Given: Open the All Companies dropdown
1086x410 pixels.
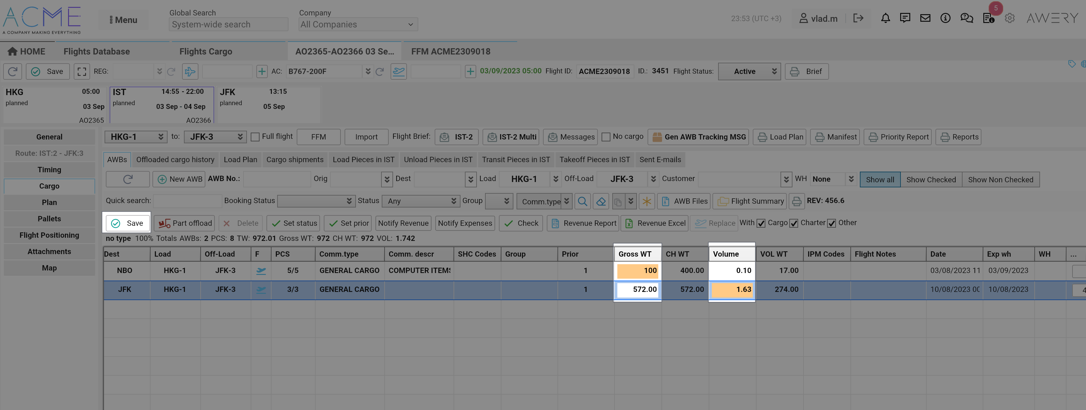Looking at the screenshot, I should point(357,25).
